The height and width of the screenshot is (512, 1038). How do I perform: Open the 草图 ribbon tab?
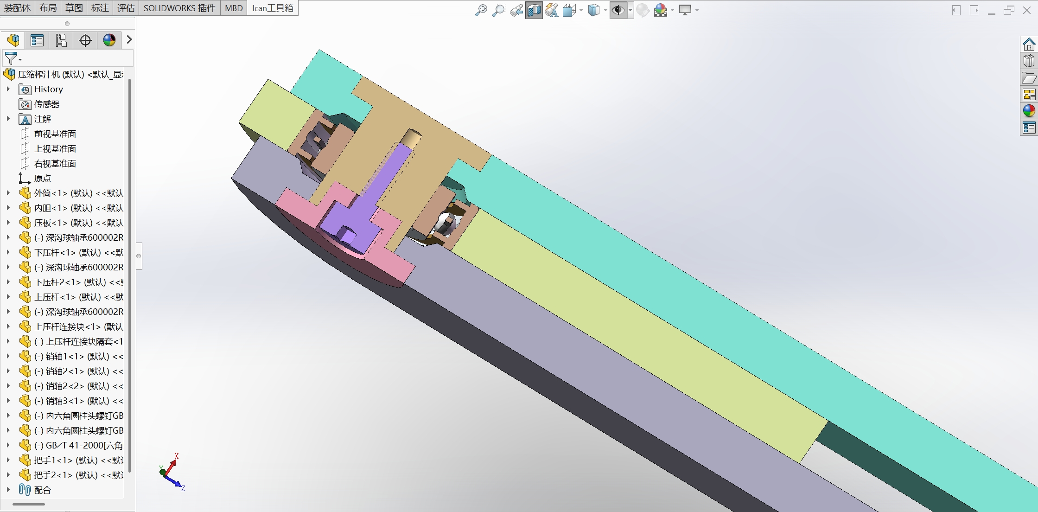click(x=74, y=8)
